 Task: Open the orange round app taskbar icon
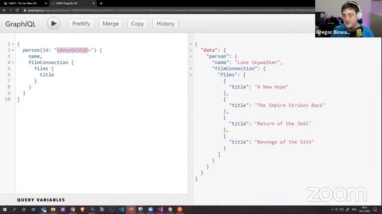coord(180,209)
